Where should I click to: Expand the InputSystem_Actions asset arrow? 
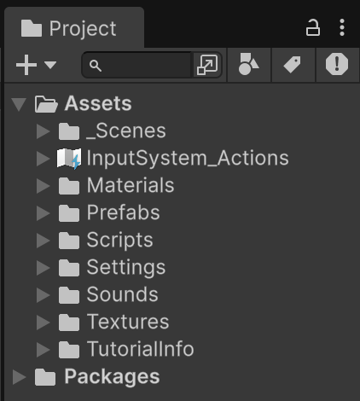44,159
